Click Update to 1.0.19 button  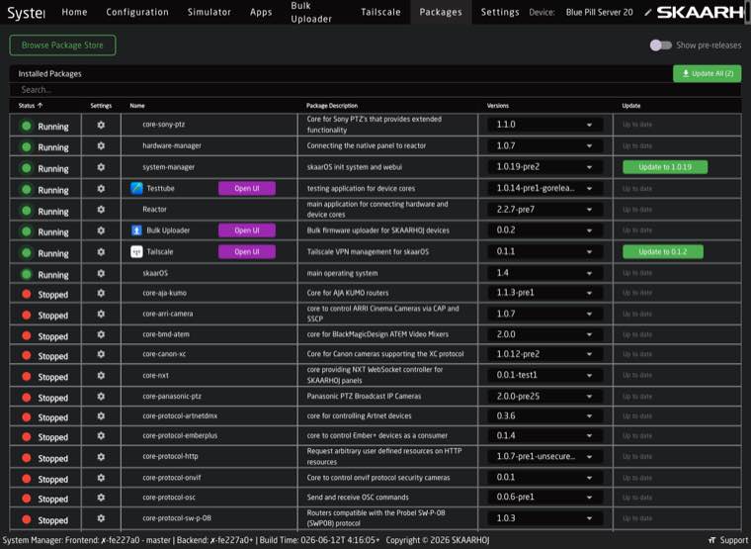665,167
